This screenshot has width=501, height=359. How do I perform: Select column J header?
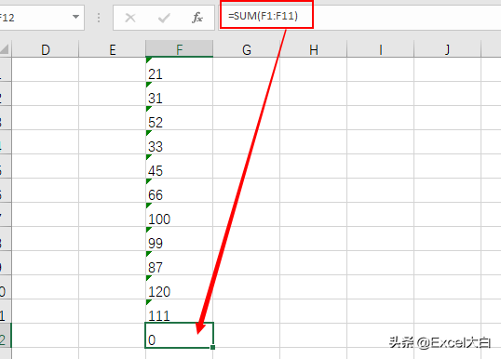(x=447, y=50)
